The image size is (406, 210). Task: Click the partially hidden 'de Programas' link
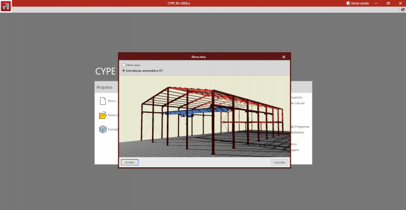coord(299,126)
